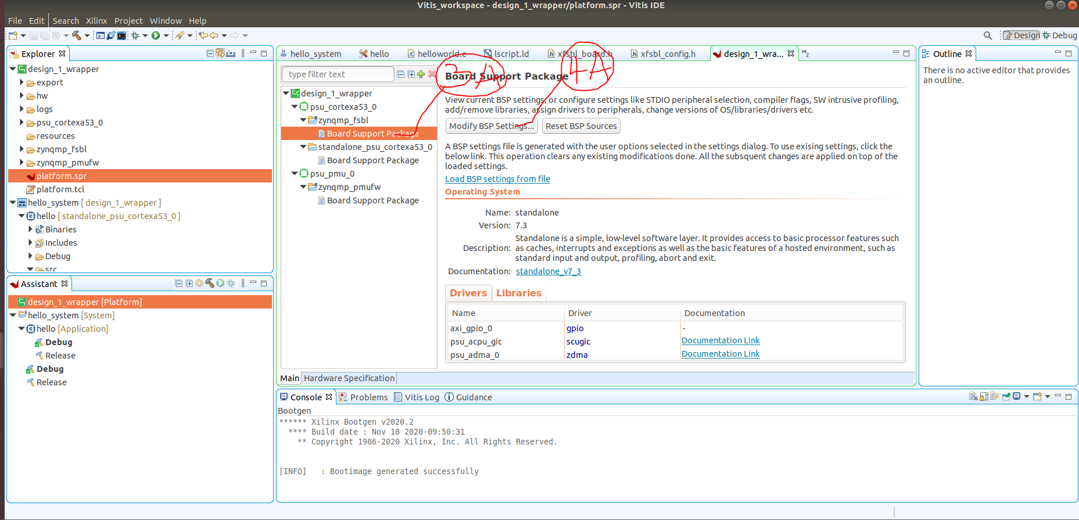The width and height of the screenshot is (1079, 520).
Task: Click green plus Add icon beside filter box
Action: (421, 74)
